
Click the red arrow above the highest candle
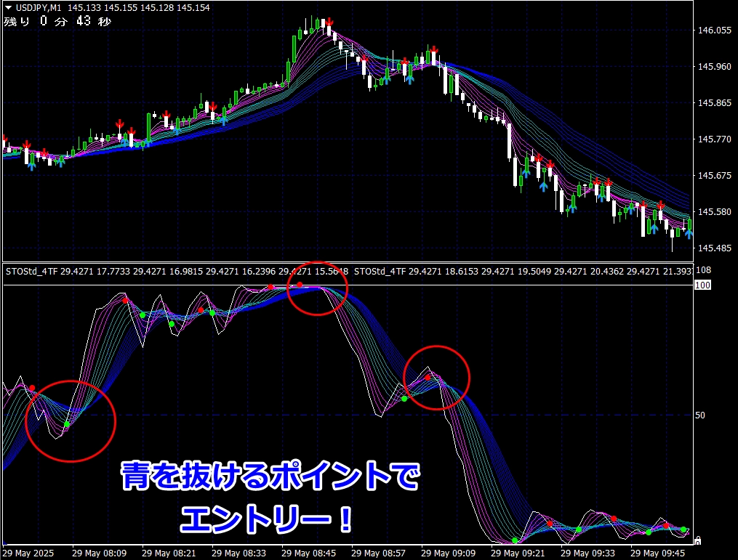[x=329, y=23]
